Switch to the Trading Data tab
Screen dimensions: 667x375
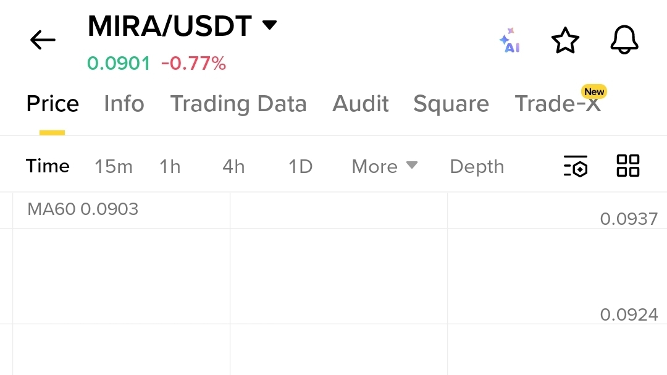point(238,104)
